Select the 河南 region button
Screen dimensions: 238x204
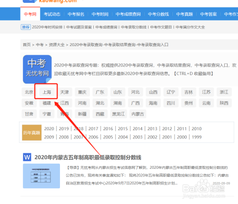point(82,103)
